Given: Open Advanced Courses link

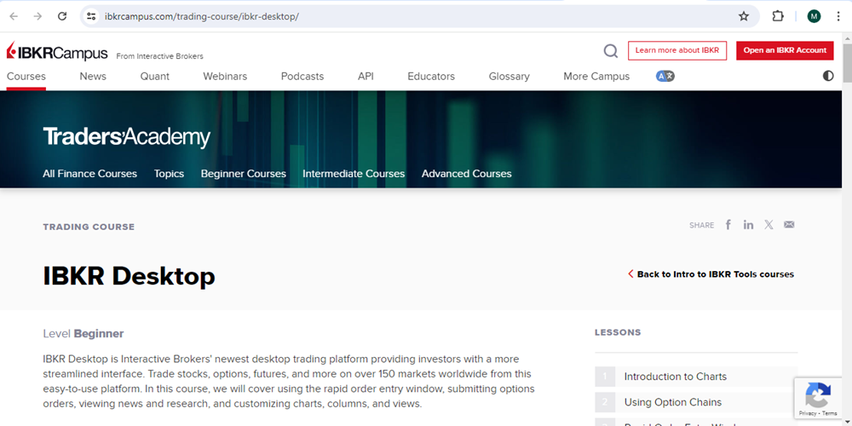Looking at the screenshot, I should [467, 174].
